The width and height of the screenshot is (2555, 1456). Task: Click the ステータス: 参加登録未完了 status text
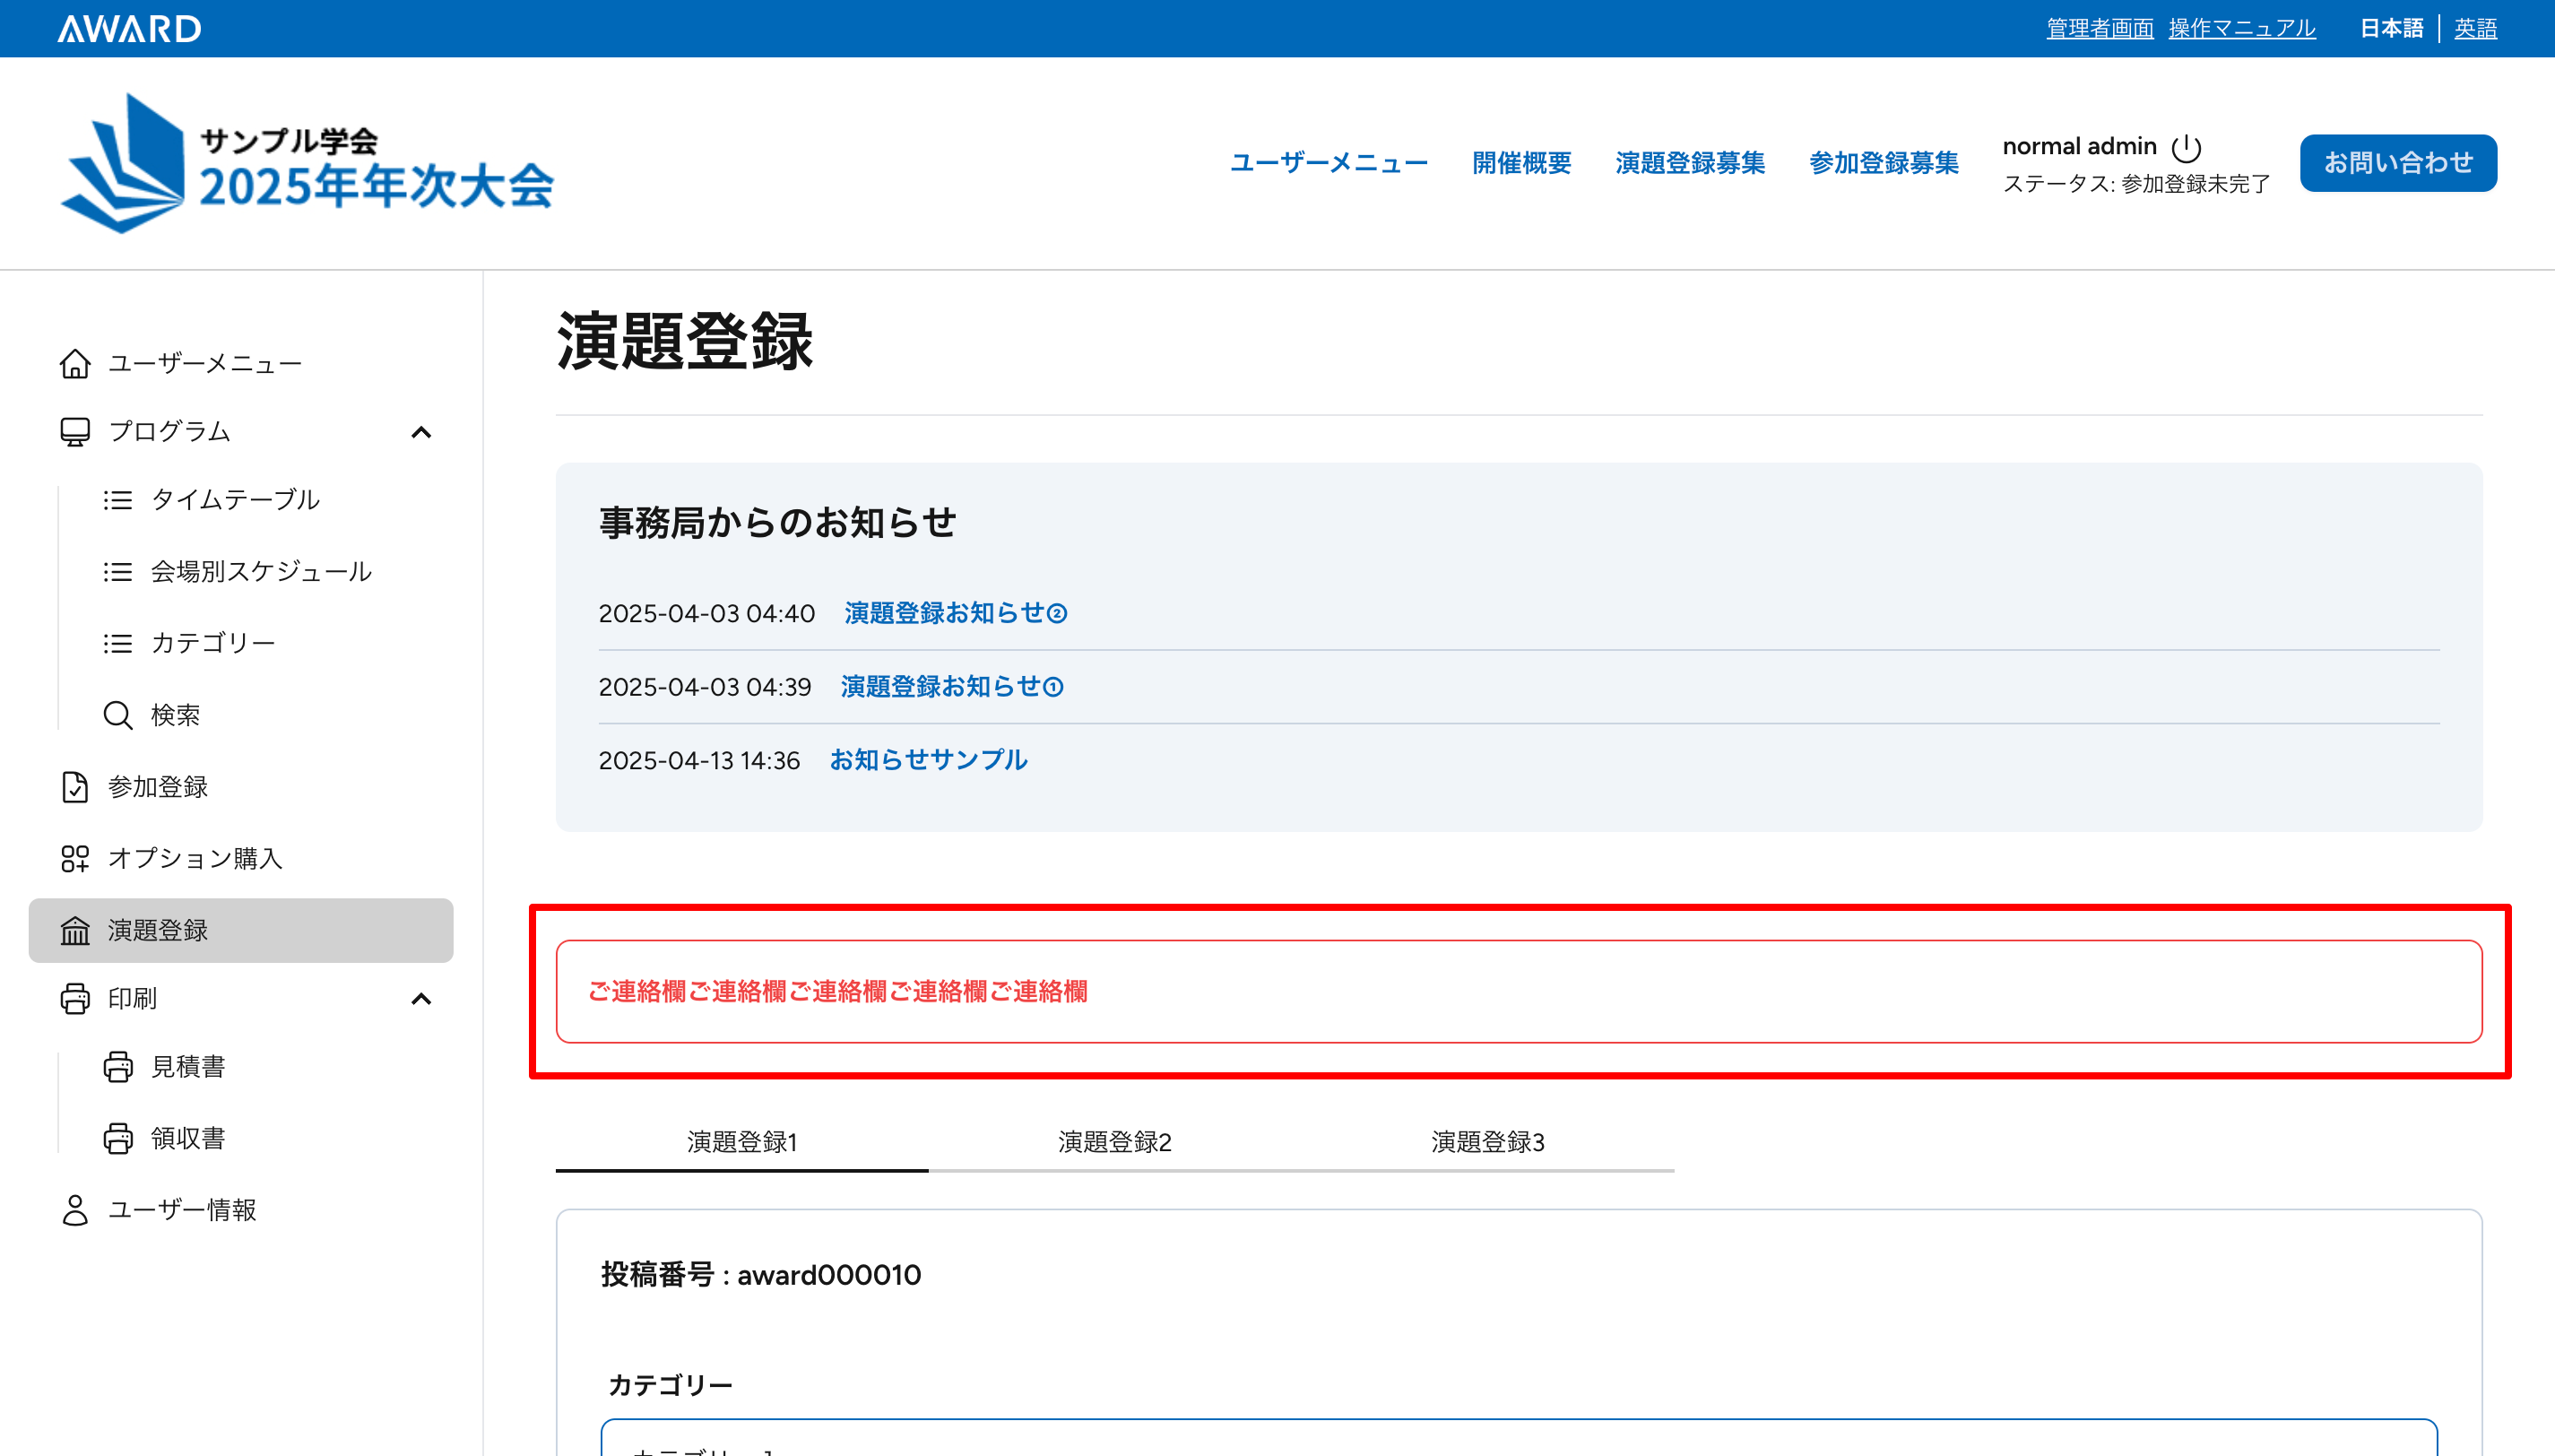click(2136, 184)
